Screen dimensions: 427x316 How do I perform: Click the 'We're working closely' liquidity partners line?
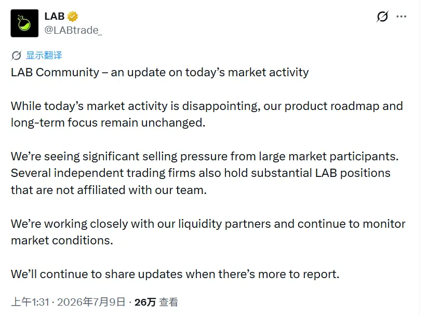click(208, 224)
